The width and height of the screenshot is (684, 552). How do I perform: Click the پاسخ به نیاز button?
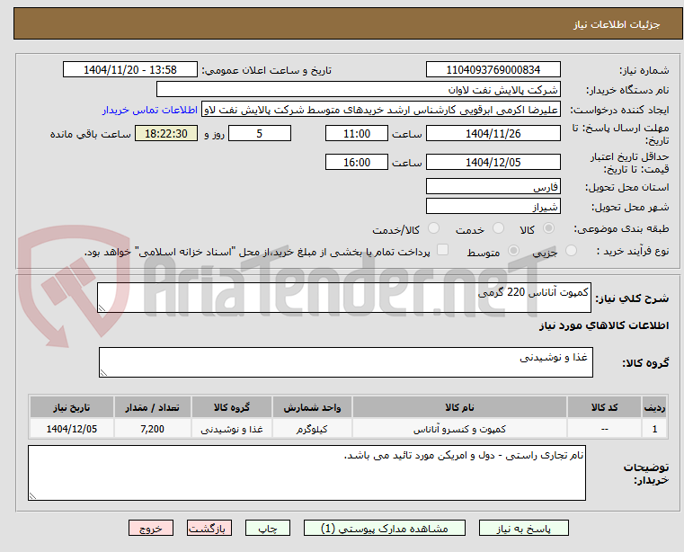(523, 528)
